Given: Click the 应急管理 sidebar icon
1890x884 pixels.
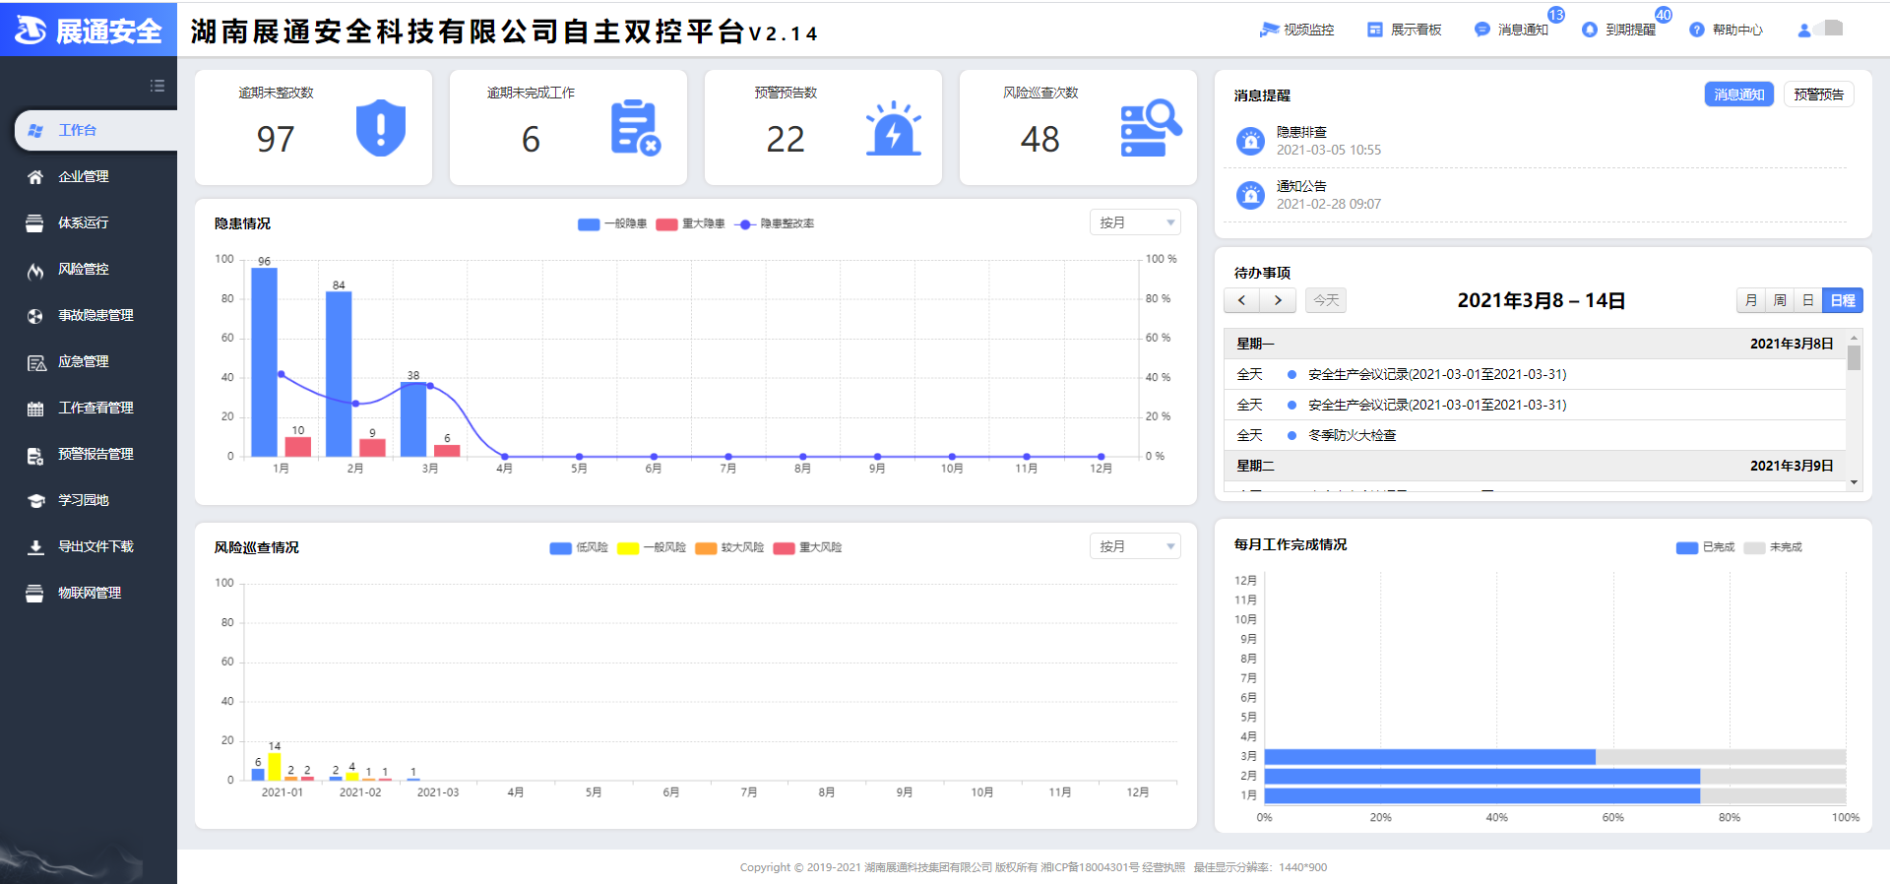Looking at the screenshot, I should point(36,362).
